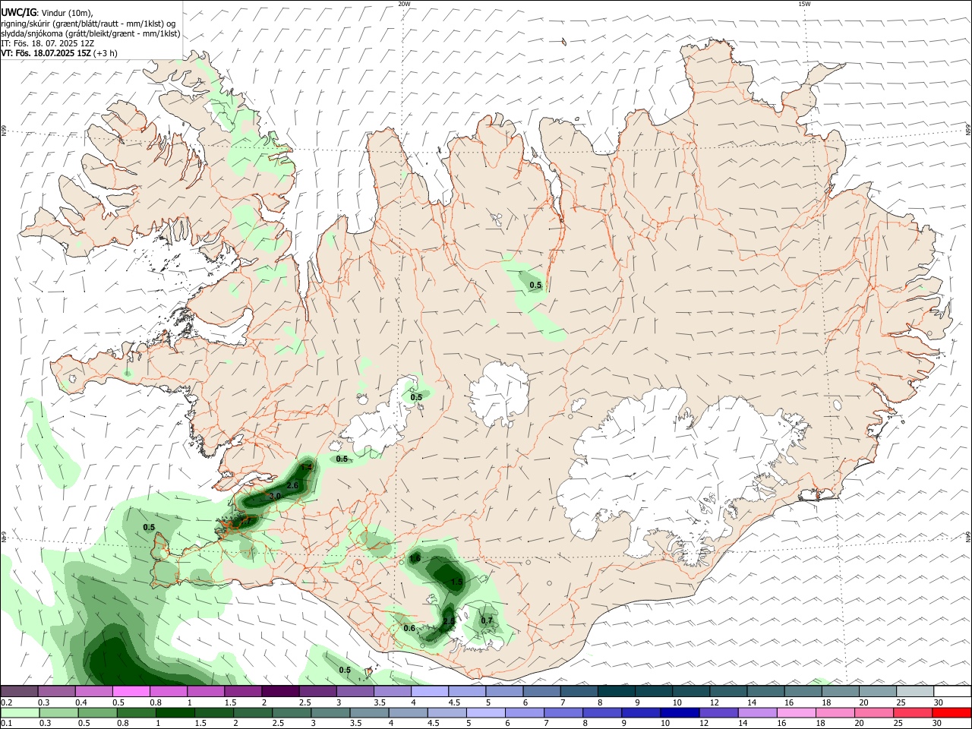The width and height of the screenshot is (972, 729).
Task: Pick the dusky purple 0.2 snow swatch
Action: (x=19, y=691)
